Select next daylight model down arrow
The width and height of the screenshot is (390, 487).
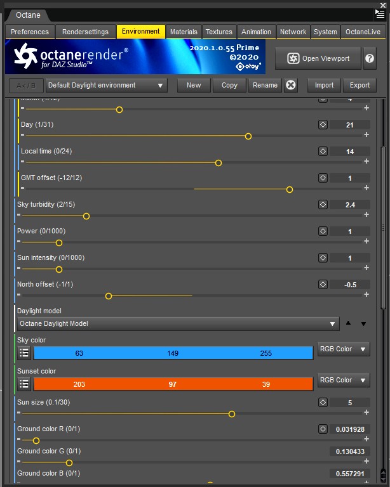tap(363, 324)
